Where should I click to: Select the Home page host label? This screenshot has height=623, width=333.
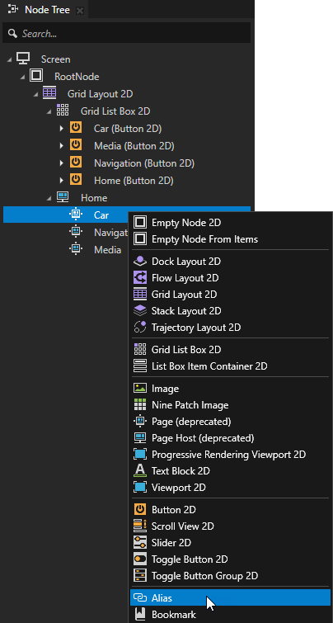point(94,197)
